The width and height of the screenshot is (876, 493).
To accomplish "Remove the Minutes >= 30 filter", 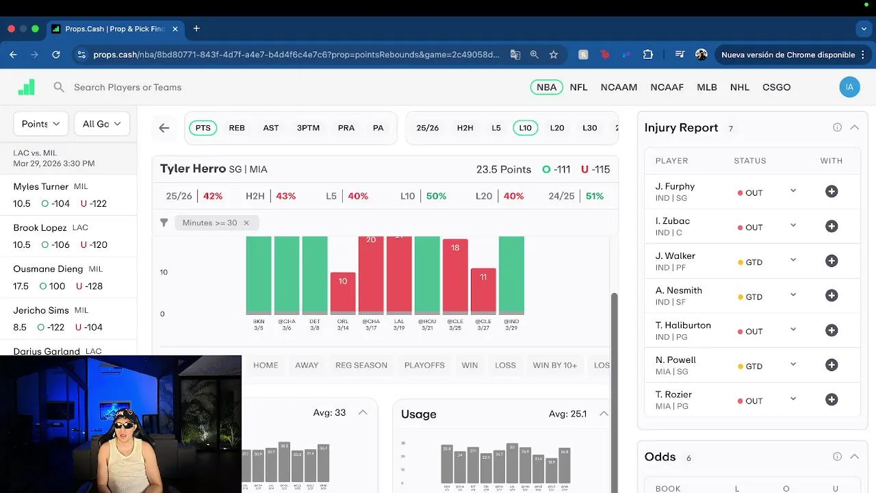I will point(246,223).
